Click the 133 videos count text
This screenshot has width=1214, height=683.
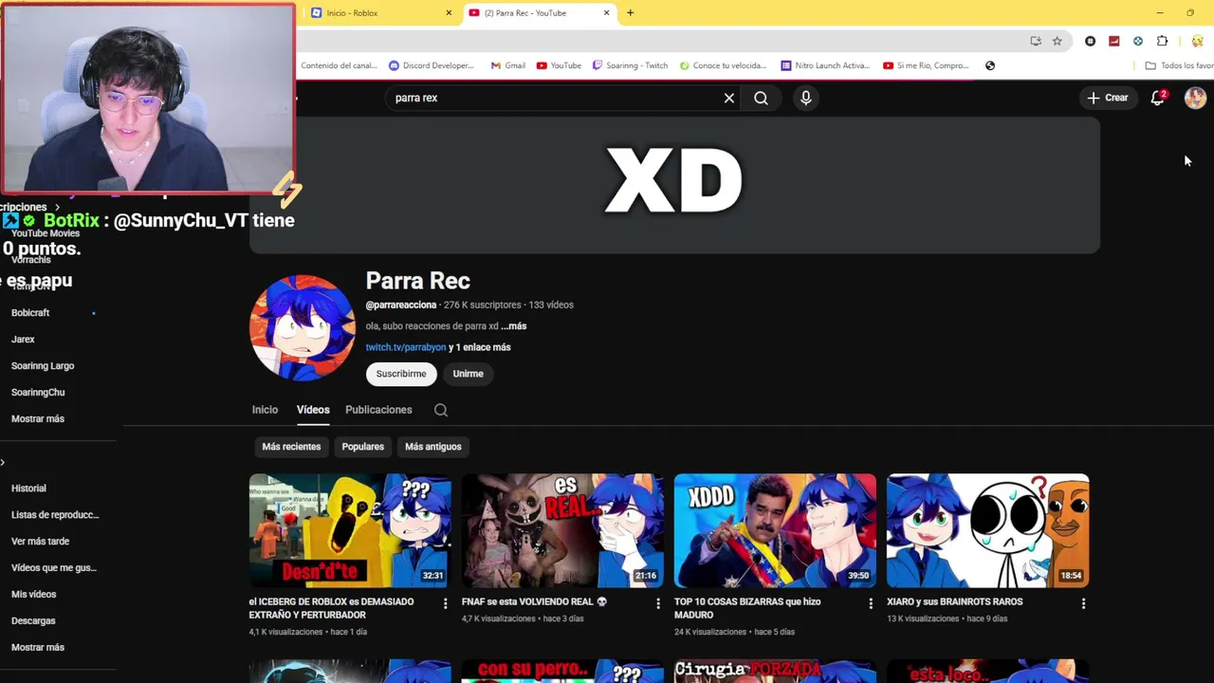point(551,305)
